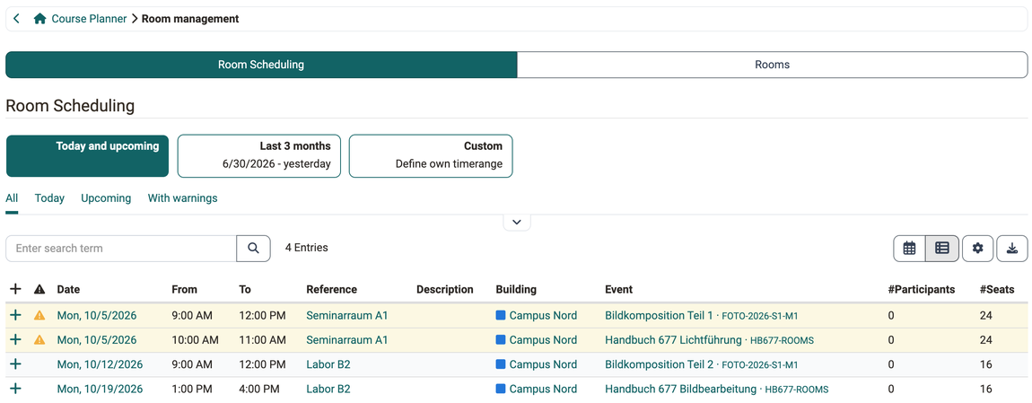Image resolution: width=1032 pixels, height=403 pixels.
Task: Sort by To column
Action: (x=245, y=289)
